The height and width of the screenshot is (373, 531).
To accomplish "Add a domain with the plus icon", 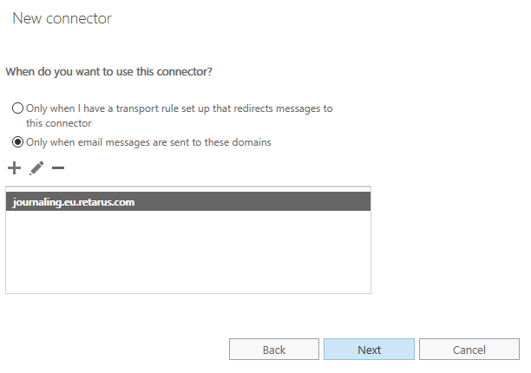I will point(14,167).
